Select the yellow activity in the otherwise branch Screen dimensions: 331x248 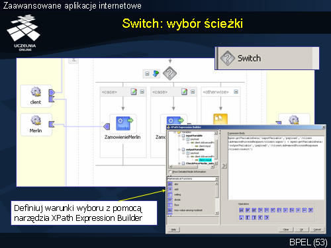220,119
